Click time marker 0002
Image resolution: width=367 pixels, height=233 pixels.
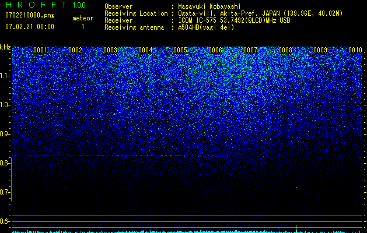click(x=75, y=50)
